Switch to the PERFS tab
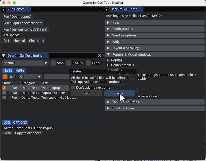The height and width of the screenshot is (161, 206). pos(20,70)
